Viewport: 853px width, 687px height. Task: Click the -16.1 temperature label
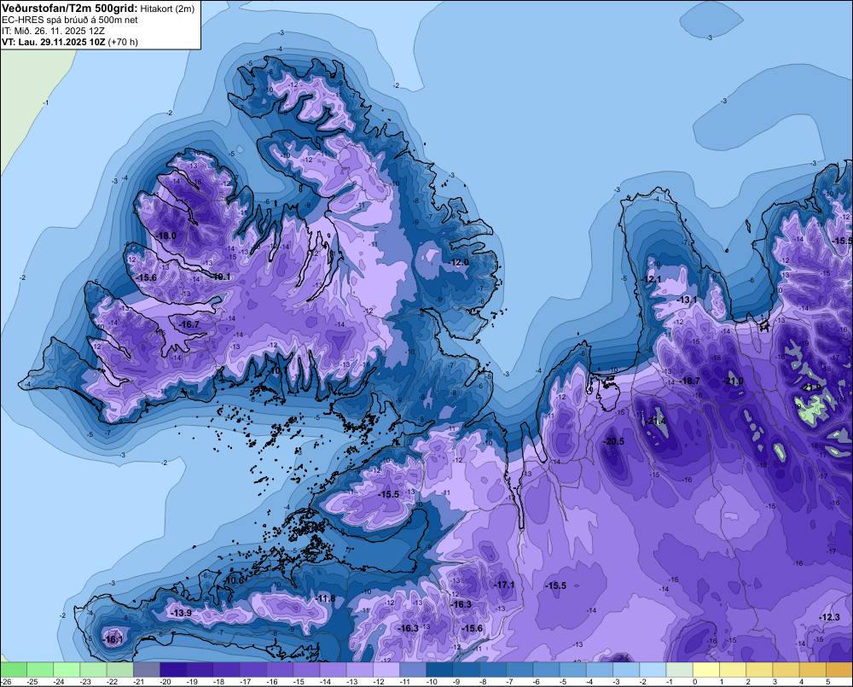[x=113, y=640]
